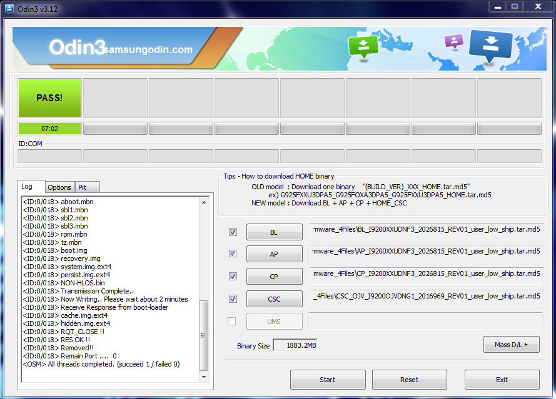The width and height of the screenshot is (556, 399).
Task: Uncheck the CSC file checkbox
Action: pos(233,299)
